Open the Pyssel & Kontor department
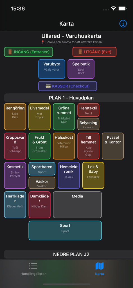Screen dimensions: 133x288 [113, 146]
